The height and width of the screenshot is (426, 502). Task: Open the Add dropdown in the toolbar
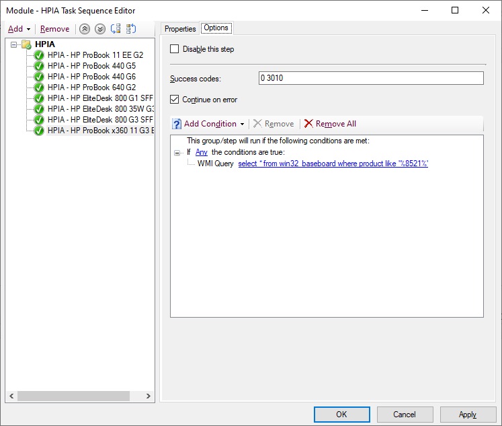19,29
